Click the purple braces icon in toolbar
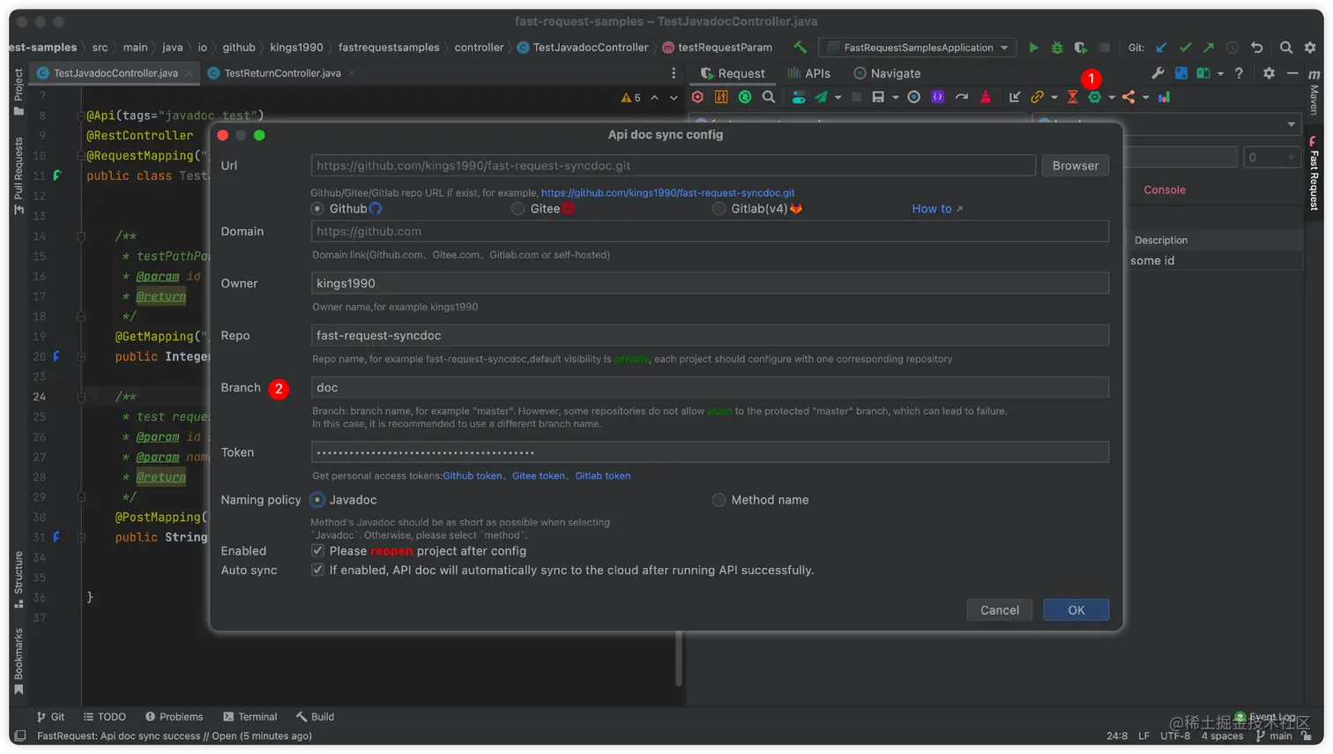The height and width of the screenshot is (754, 1333). (x=937, y=97)
